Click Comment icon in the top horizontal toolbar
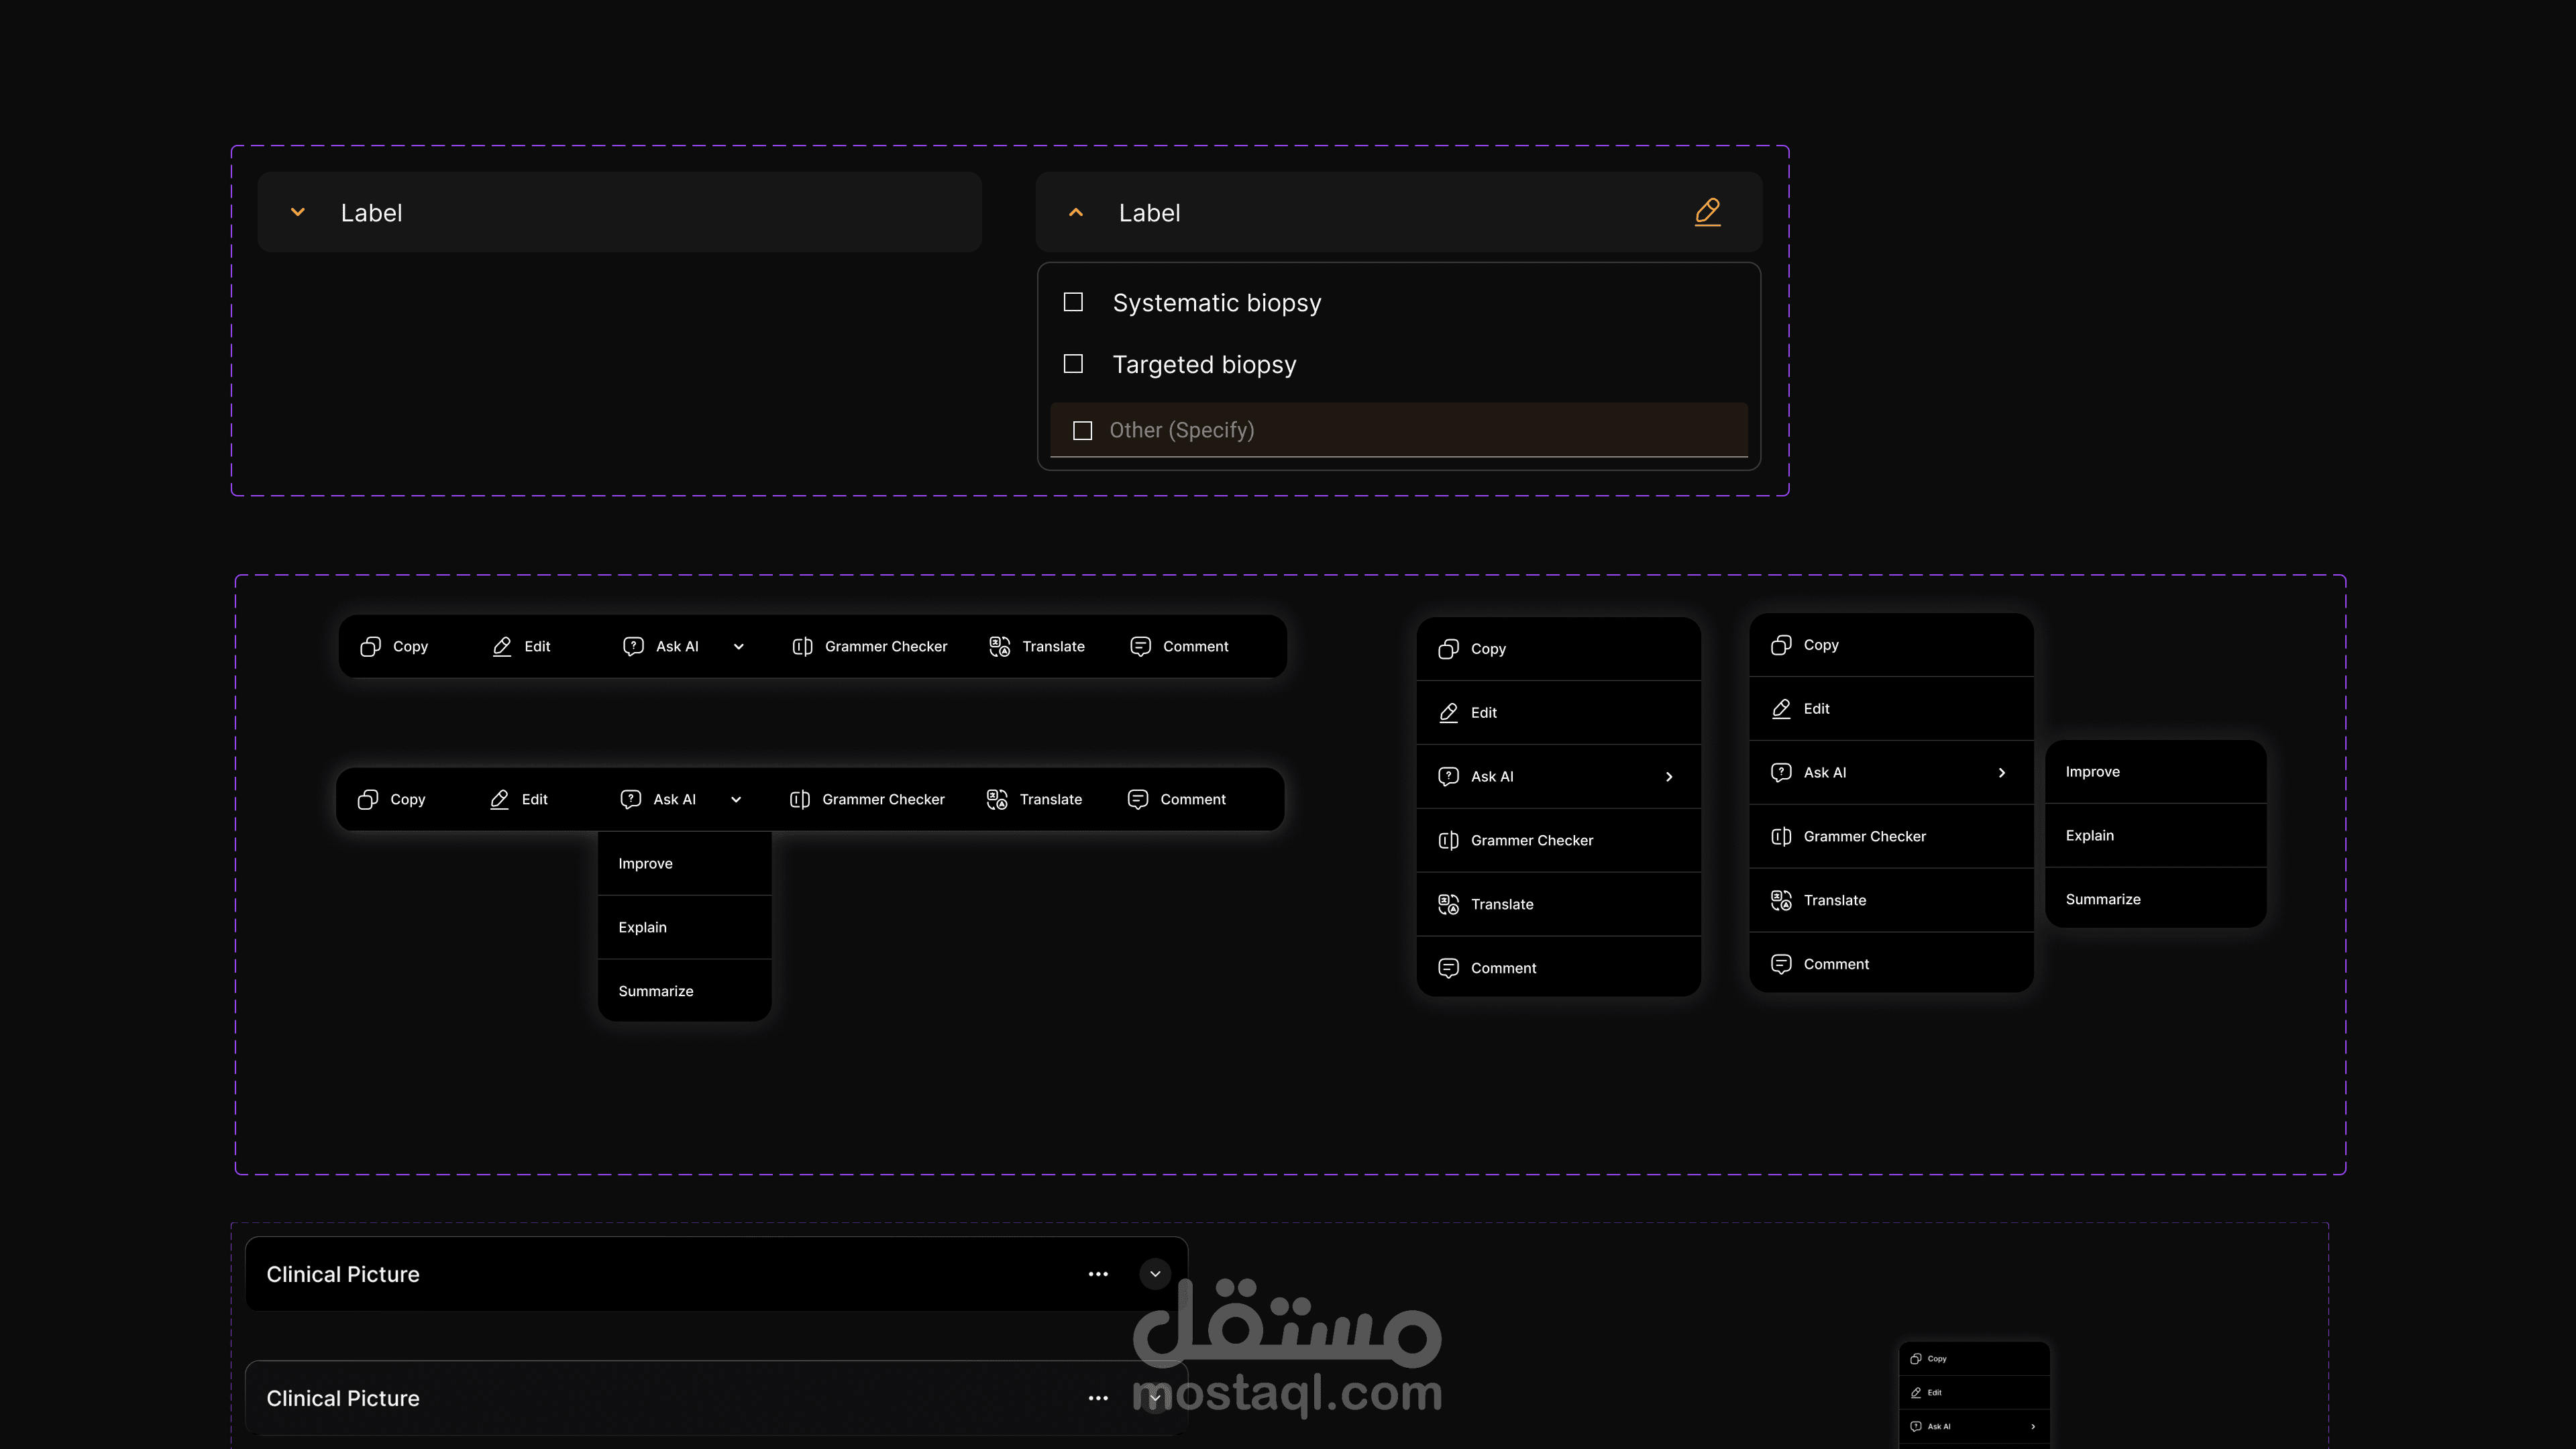2576x1449 pixels. coord(1140,647)
